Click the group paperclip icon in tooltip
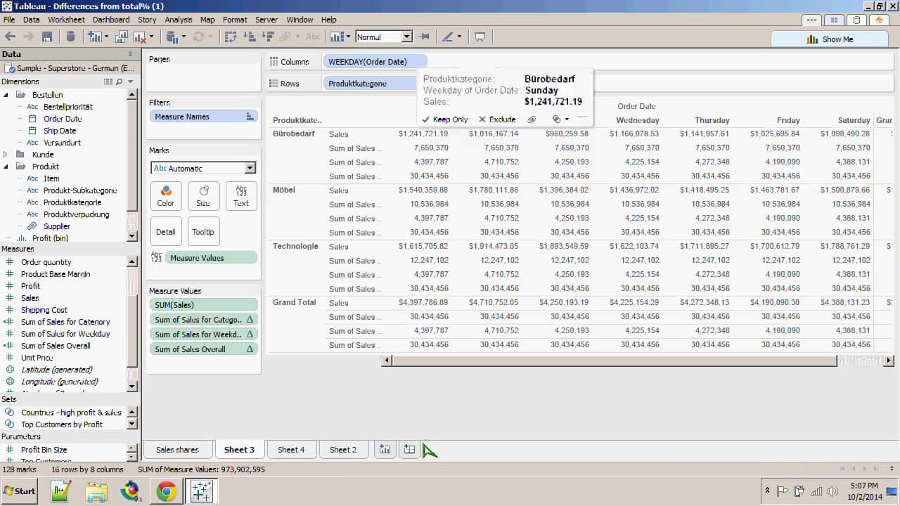This screenshot has width=900, height=506. [x=532, y=119]
